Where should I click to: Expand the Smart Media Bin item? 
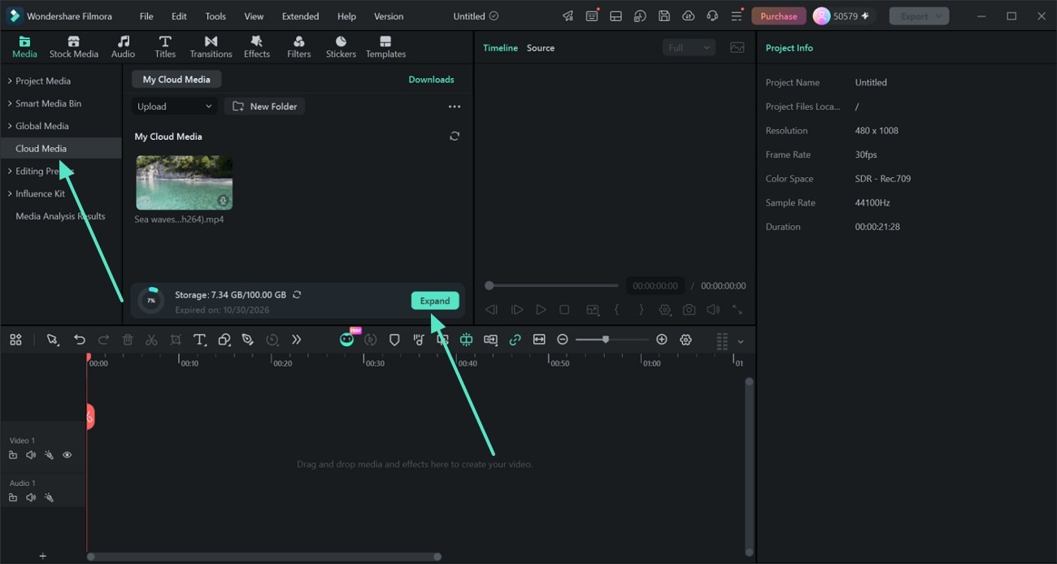[10, 104]
